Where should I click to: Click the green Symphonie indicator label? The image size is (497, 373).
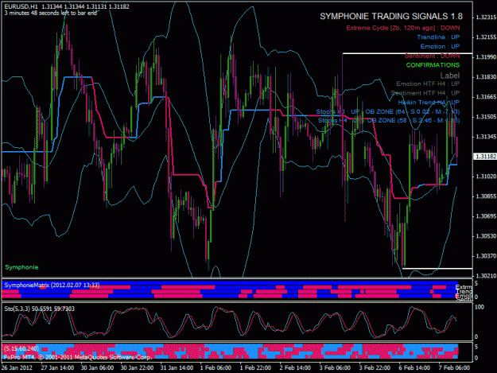pyautogui.click(x=21, y=267)
